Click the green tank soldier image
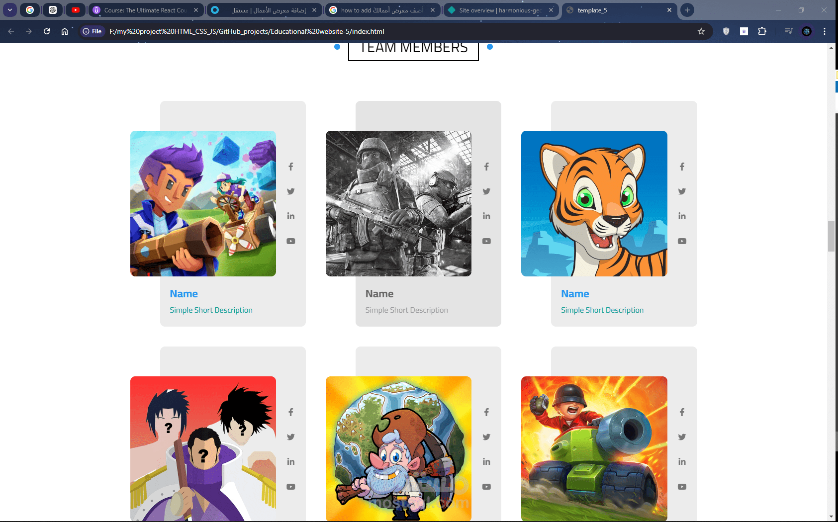This screenshot has width=838, height=522. point(594,448)
